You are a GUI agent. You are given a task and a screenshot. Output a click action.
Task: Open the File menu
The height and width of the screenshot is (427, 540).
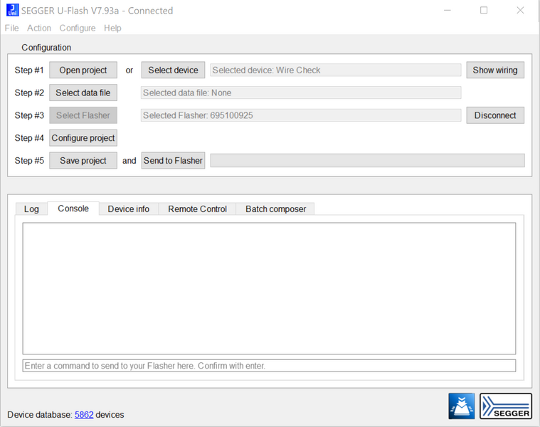tap(11, 28)
